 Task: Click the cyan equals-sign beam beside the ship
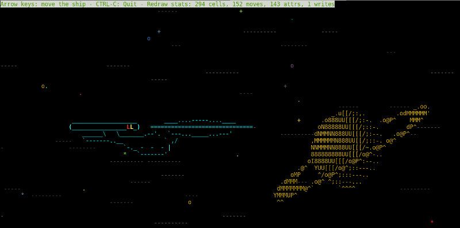pos(202,127)
